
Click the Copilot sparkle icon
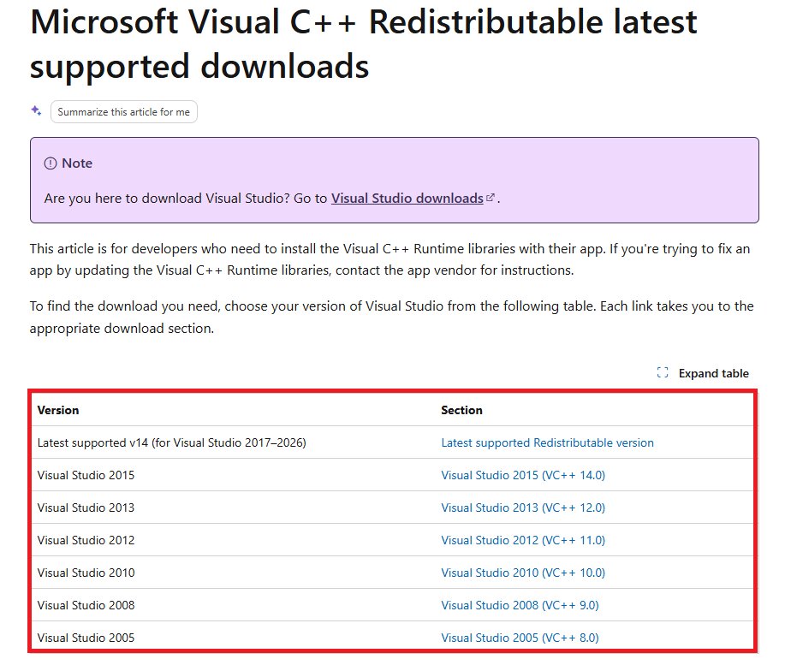pyautogui.click(x=35, y=110)
